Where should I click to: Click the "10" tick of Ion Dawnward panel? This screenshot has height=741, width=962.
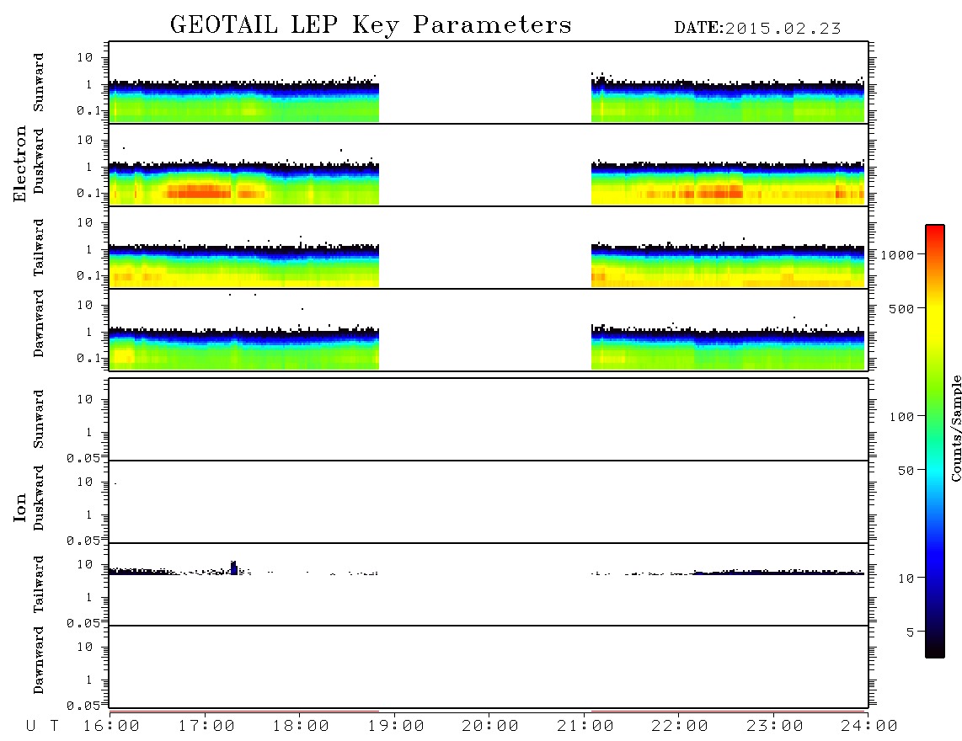click(85, 648)
